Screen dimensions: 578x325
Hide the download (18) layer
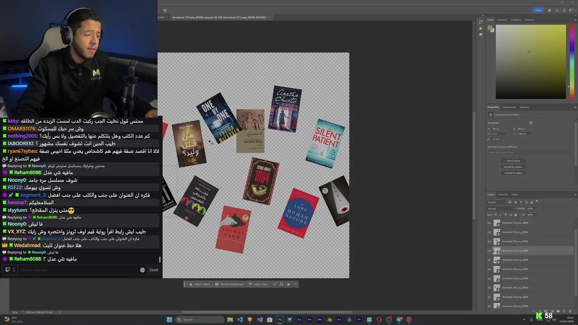[x=489, y=269]
